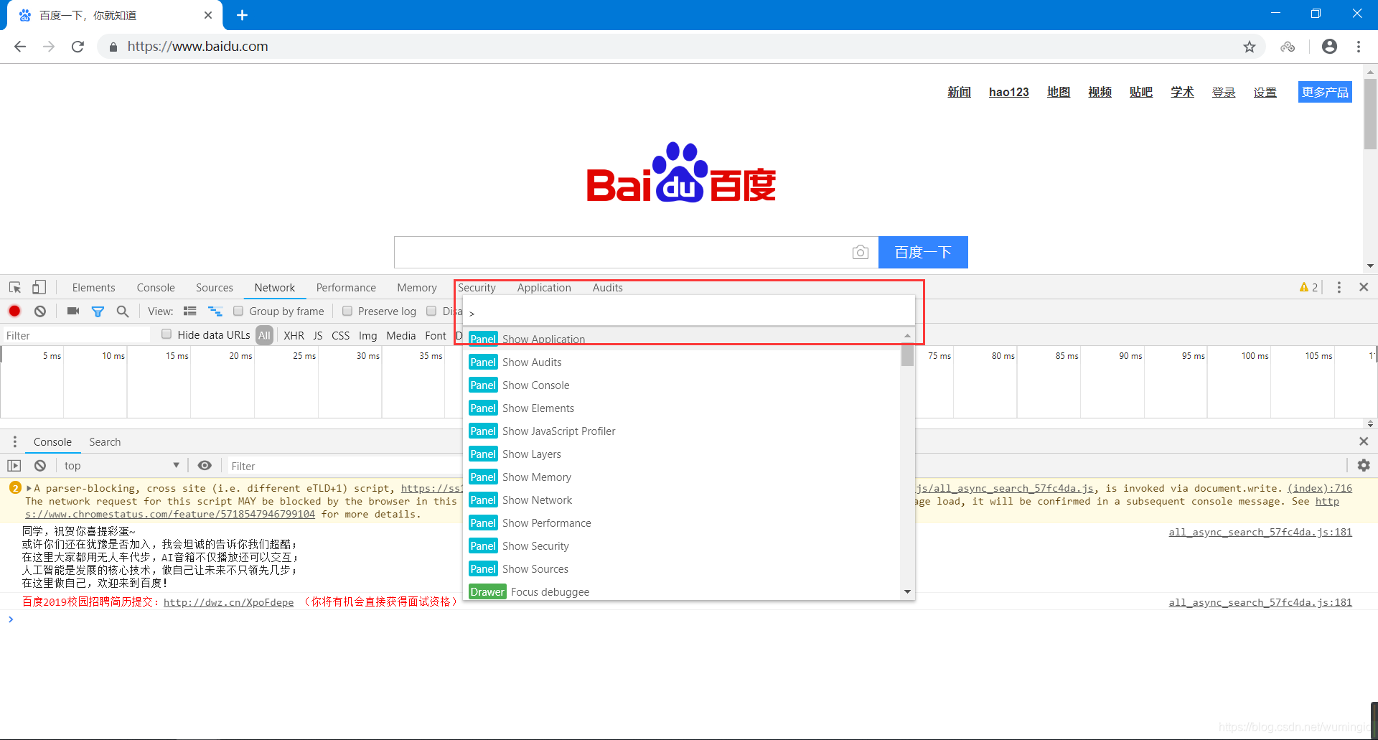Open the Chrome three-dot menu

[1359, 47]
